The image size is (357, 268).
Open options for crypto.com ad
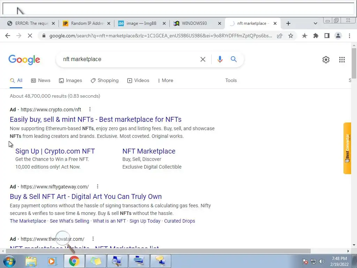click(x=90, y=109)
